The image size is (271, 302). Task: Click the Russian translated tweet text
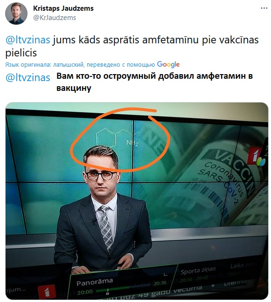coord(155,82)
